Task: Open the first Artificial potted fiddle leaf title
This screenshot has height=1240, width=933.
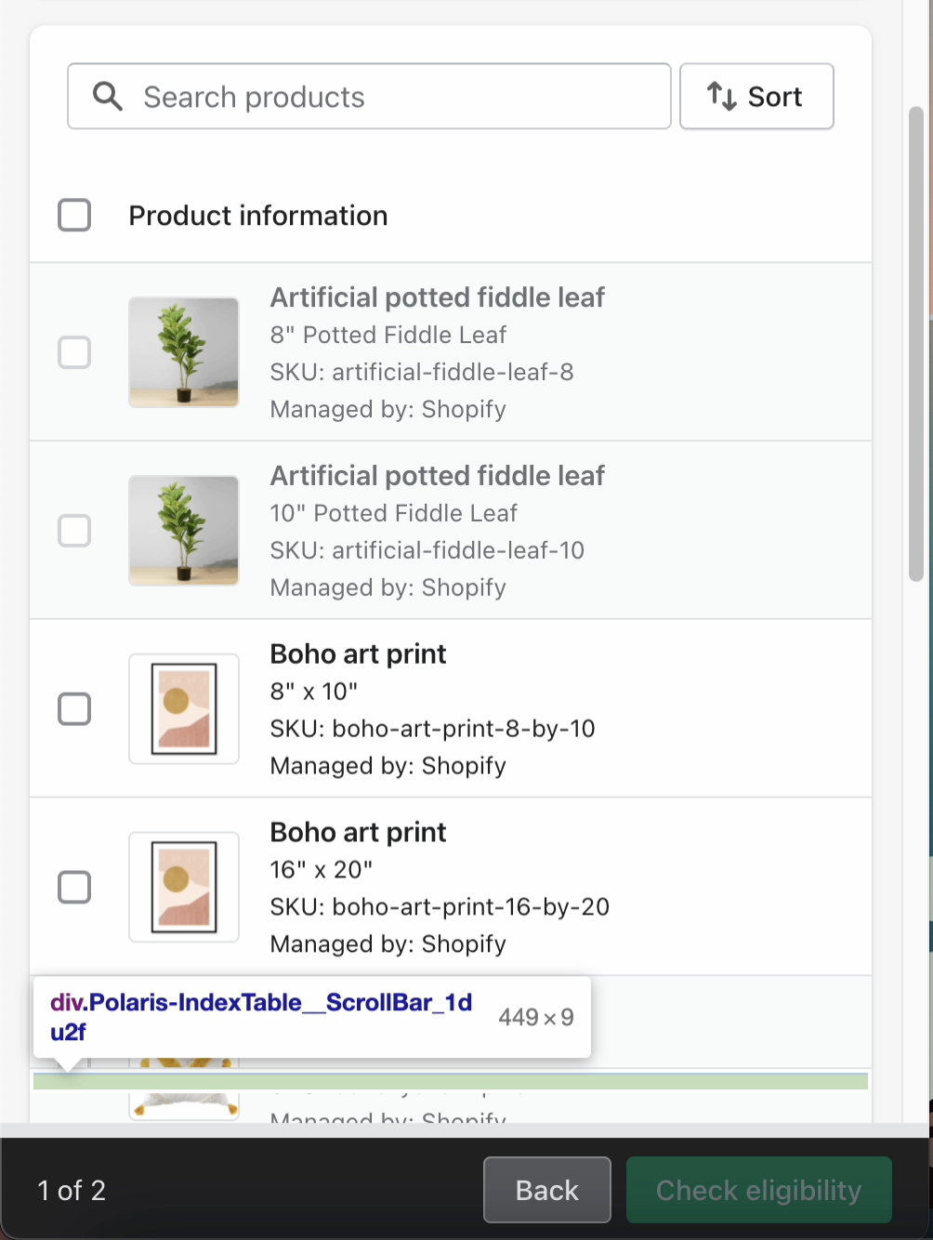Action: point(437,297)
